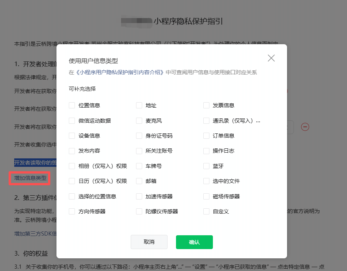The width and height of the screenshot is (347, 271).
Task: Select the 操作日志 checkbox
Action: tap(206, 151)
